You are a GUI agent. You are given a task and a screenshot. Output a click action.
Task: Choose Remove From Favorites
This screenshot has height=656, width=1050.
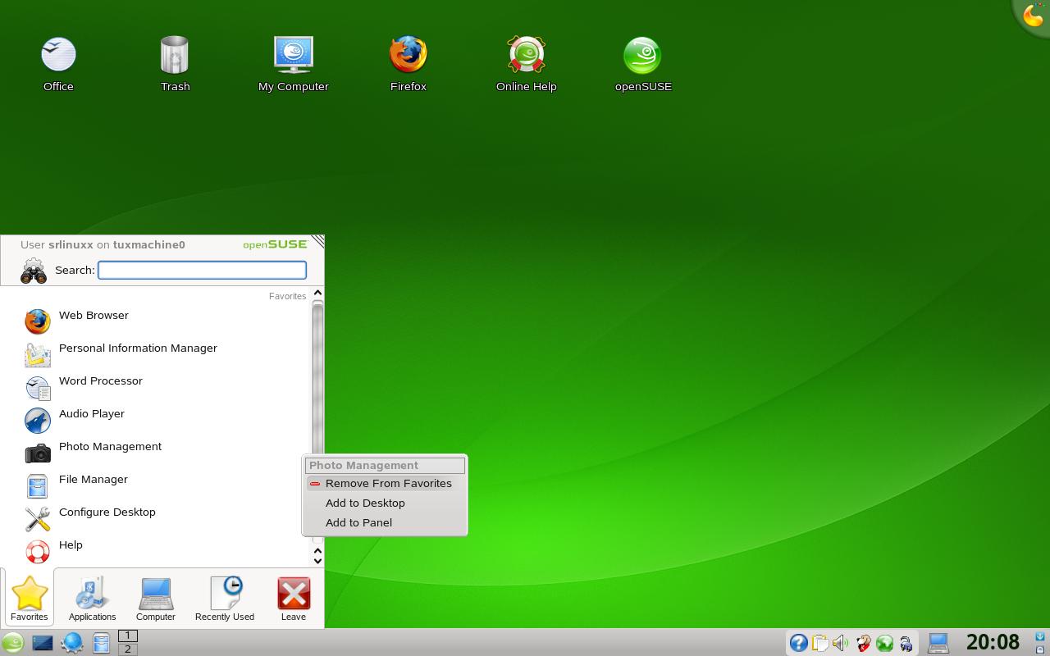click(389, 483)
